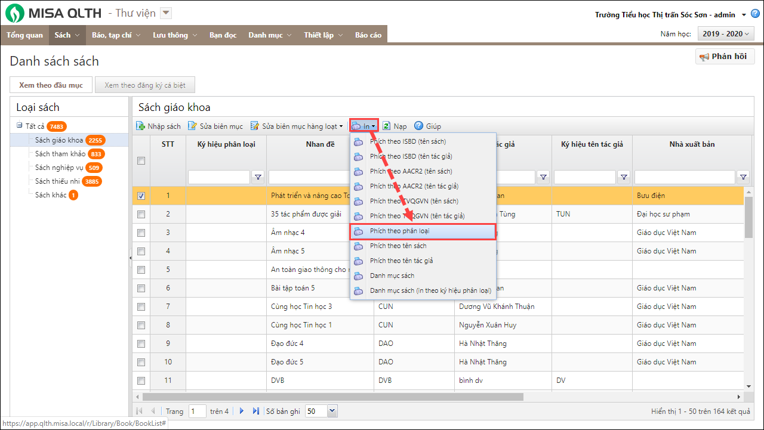Click the Nhập sách import icon

tap(141, 126)
